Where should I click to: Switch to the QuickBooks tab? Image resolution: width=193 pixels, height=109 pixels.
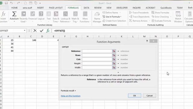tap(166, 8)
